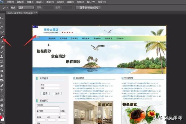186x124 pixels.
Task: Open the 滤镜 (Filter) menu
Action: 70,2
